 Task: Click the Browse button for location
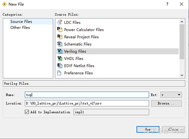[166, 103]
